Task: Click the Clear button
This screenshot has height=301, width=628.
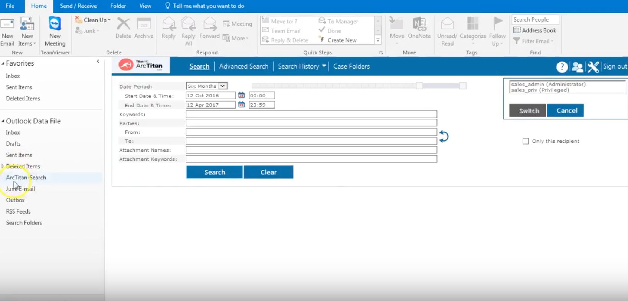Action: coord(268,172)
